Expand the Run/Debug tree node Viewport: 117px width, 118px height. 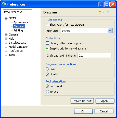coord(6,51)
